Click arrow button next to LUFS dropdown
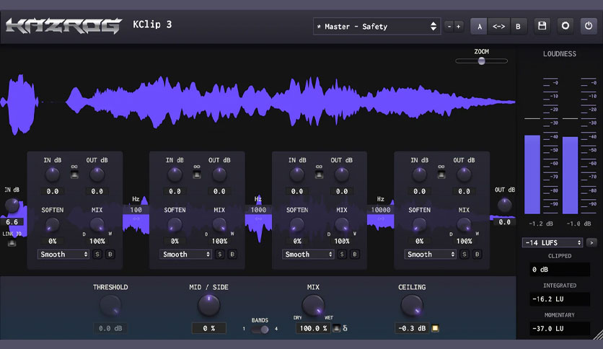 pyautogui.click(x=591, y=243)
